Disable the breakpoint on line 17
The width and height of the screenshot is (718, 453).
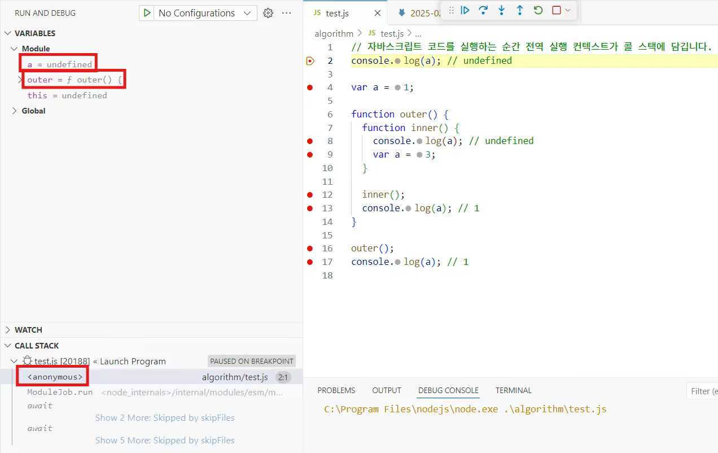tap(309, 262)
